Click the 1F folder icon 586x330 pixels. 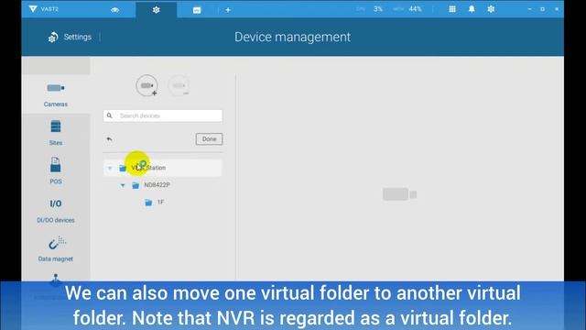[x=148, y=203]
